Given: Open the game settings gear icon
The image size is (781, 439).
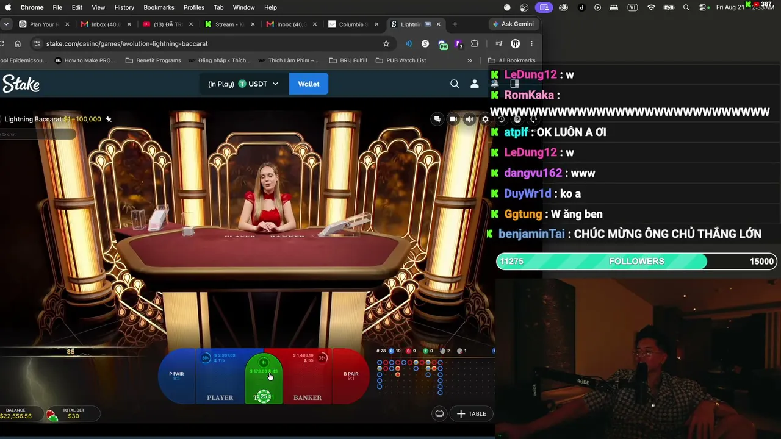Looking at the screenshot, I should coord(485,119).
